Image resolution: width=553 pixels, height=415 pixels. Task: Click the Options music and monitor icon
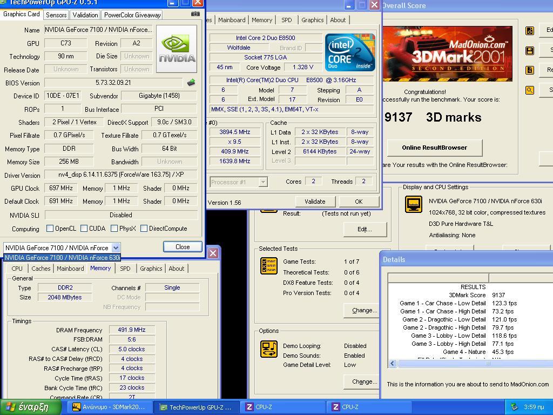[x=269, y=349]
